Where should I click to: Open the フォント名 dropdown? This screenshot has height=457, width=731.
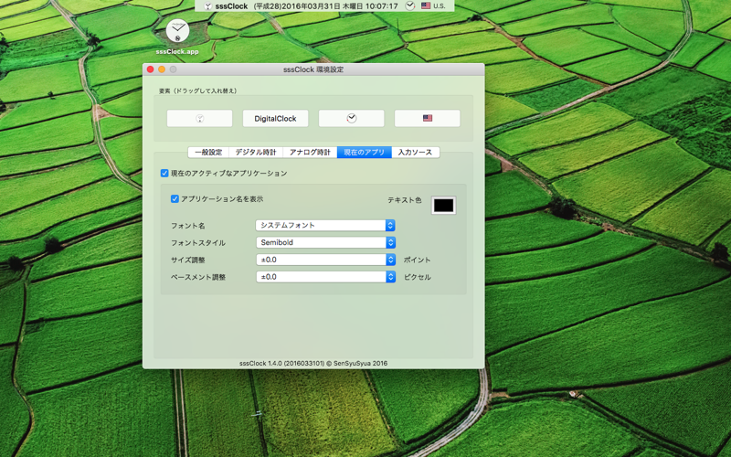click(325, 225)
